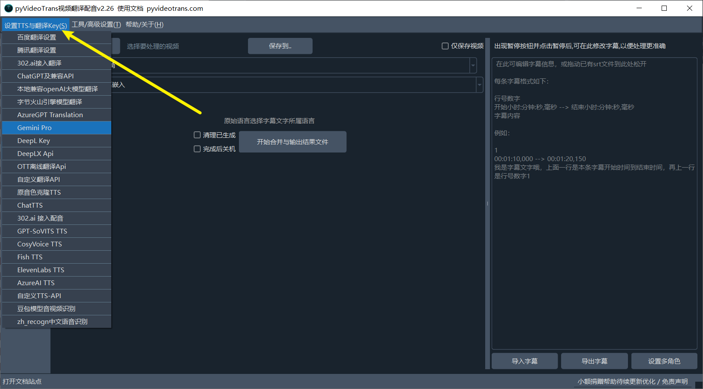Open 自定义翻译API settings
This screenshot has width=703, height=389.
coord(56,180)
